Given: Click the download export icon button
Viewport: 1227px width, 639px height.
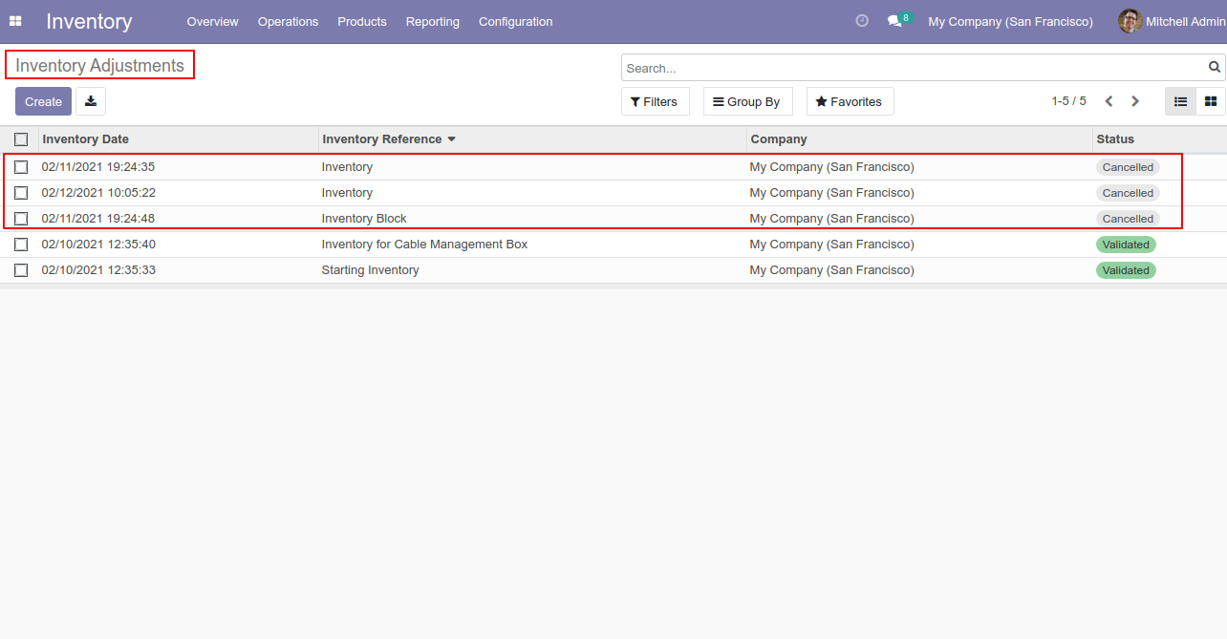Looking at the screenshot, I should 91,101.
